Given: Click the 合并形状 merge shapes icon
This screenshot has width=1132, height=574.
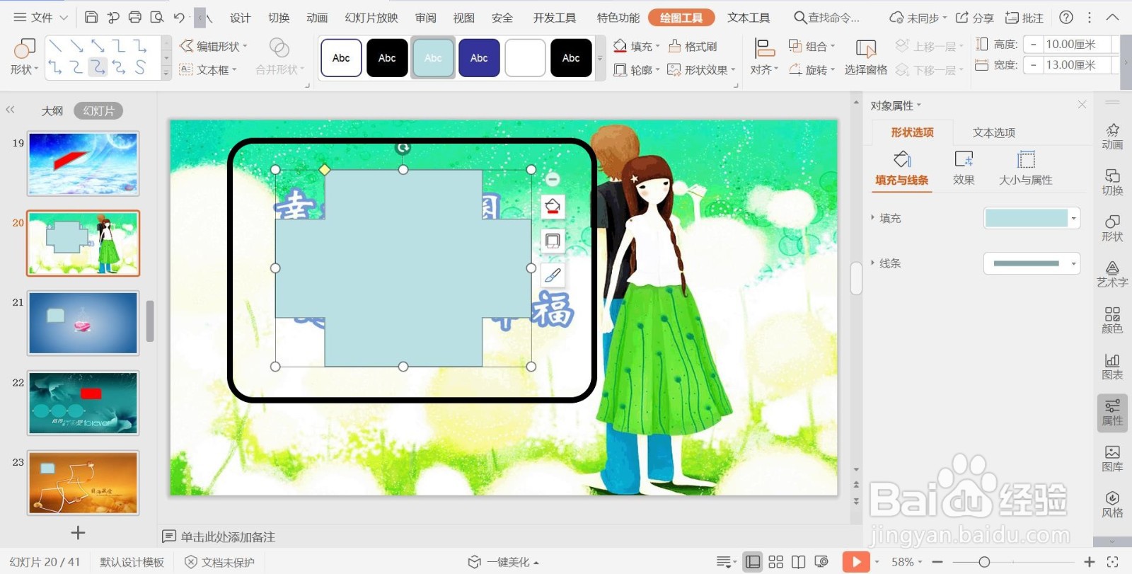Looking at the screenshot, I should point(279,57).
